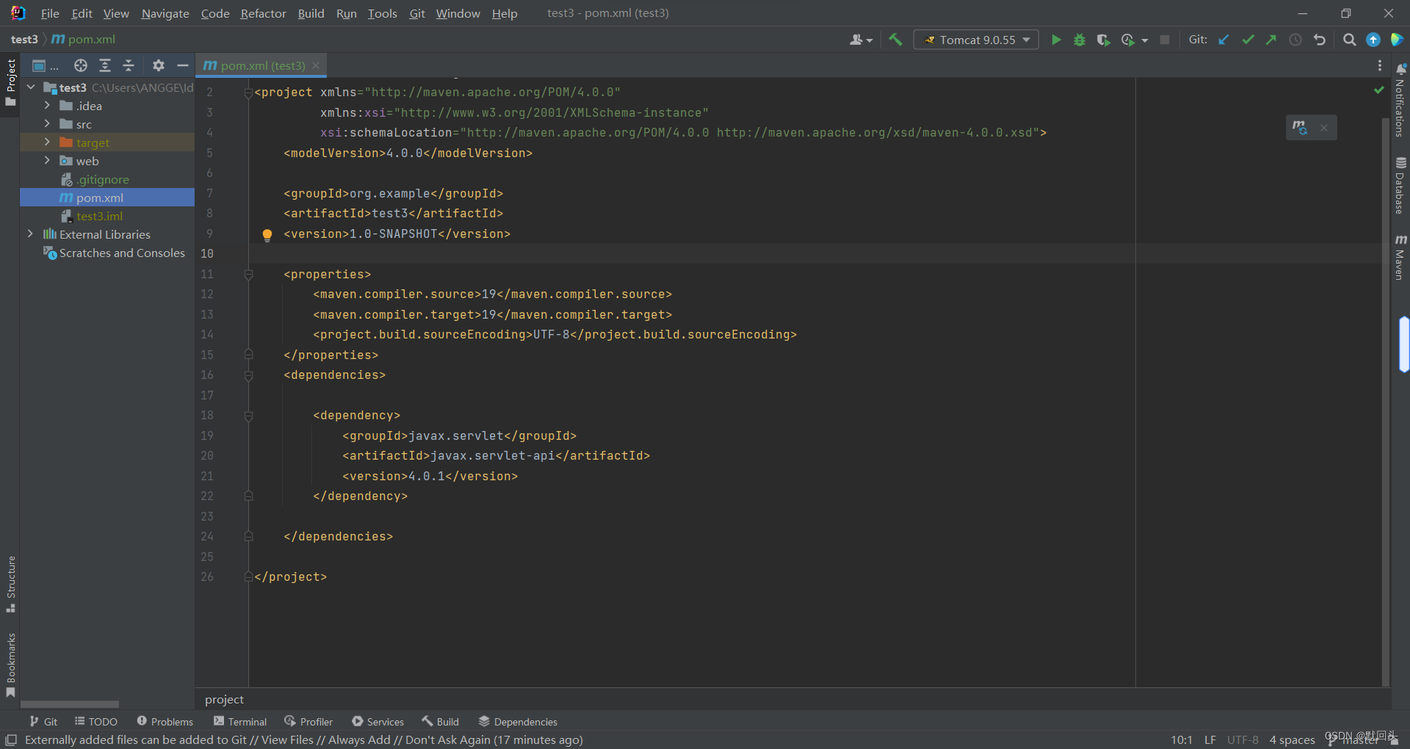1410x749 pixels.
Task: Toggle the Bookmarks tool window
Action: coord(11,665)
